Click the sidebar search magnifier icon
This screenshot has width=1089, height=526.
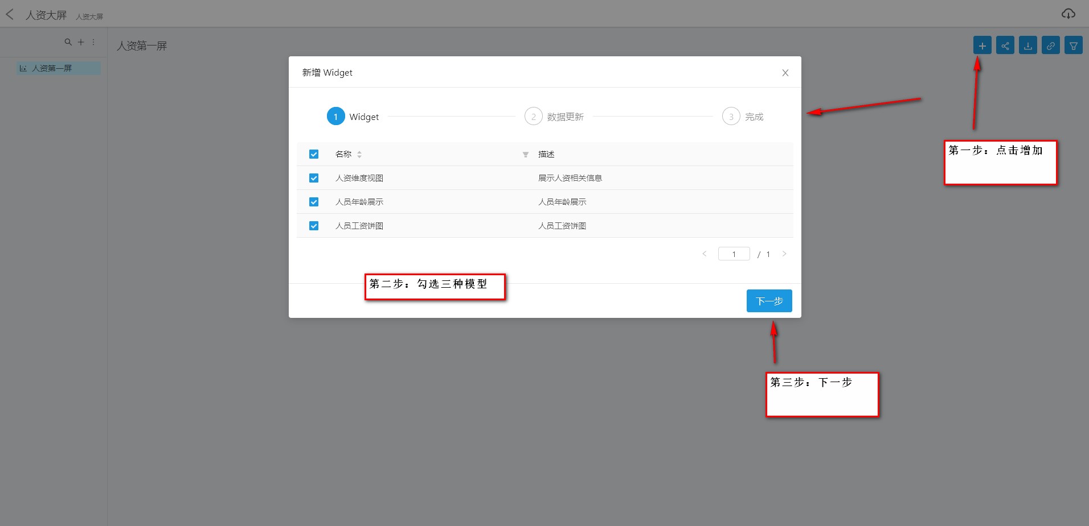coord(68,42)
